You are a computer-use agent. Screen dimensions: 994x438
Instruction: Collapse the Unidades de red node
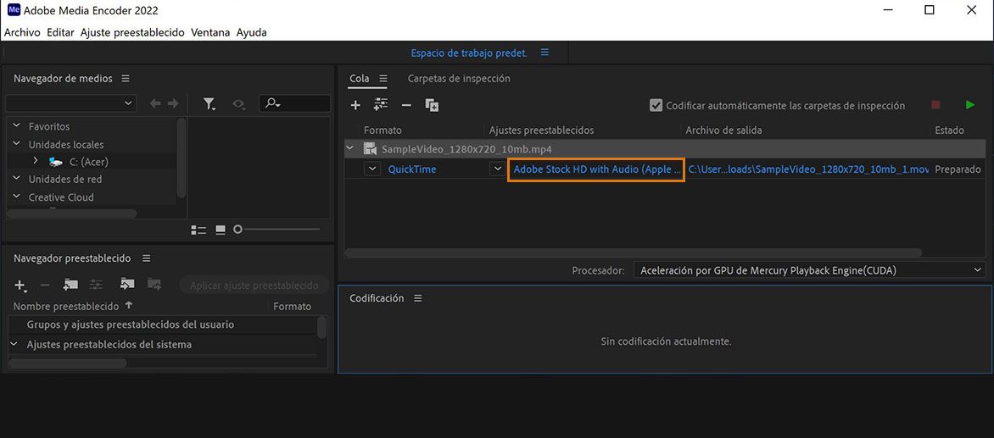tap(15, 179)
